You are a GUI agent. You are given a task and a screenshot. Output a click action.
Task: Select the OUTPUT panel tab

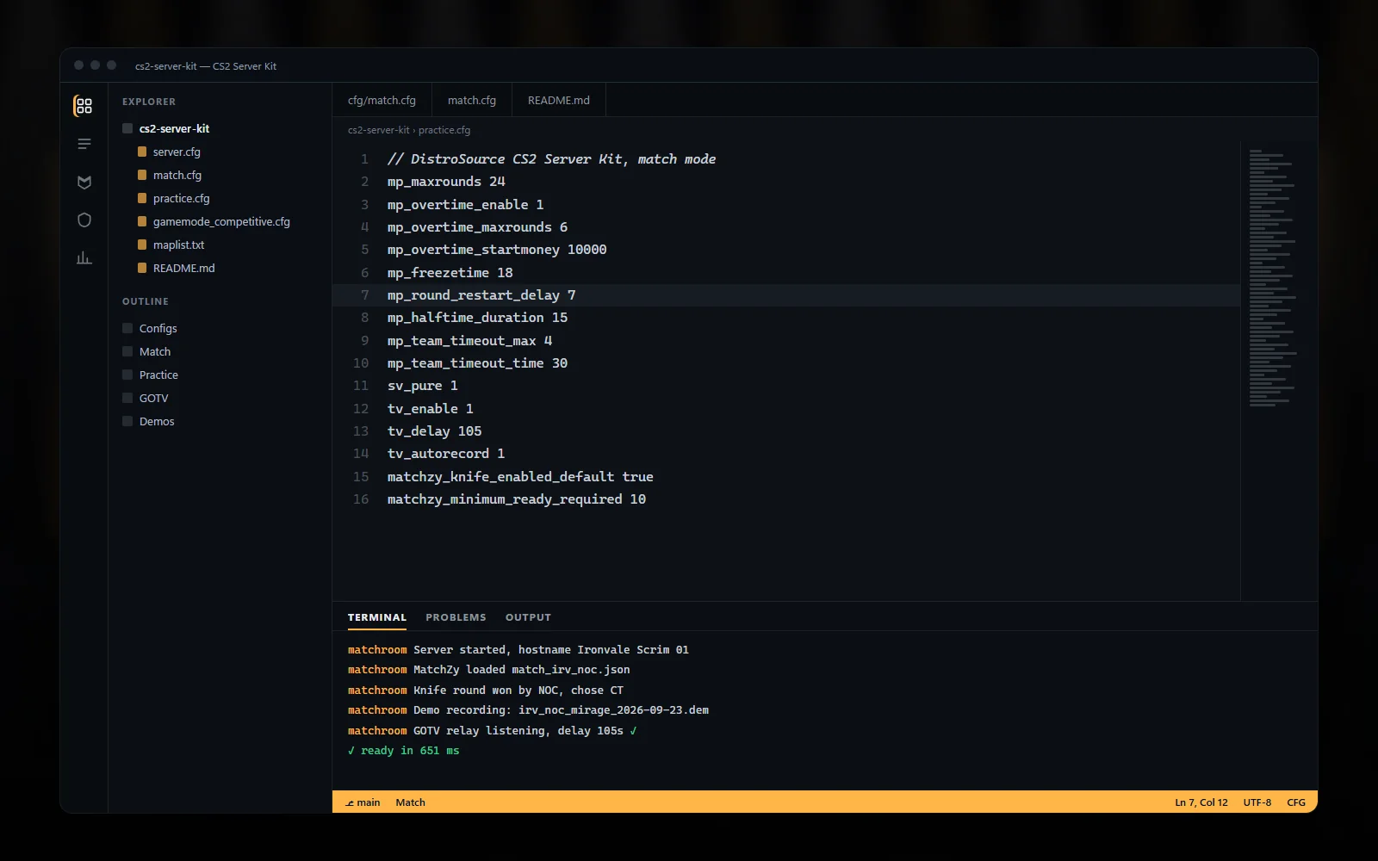(528, 617)
